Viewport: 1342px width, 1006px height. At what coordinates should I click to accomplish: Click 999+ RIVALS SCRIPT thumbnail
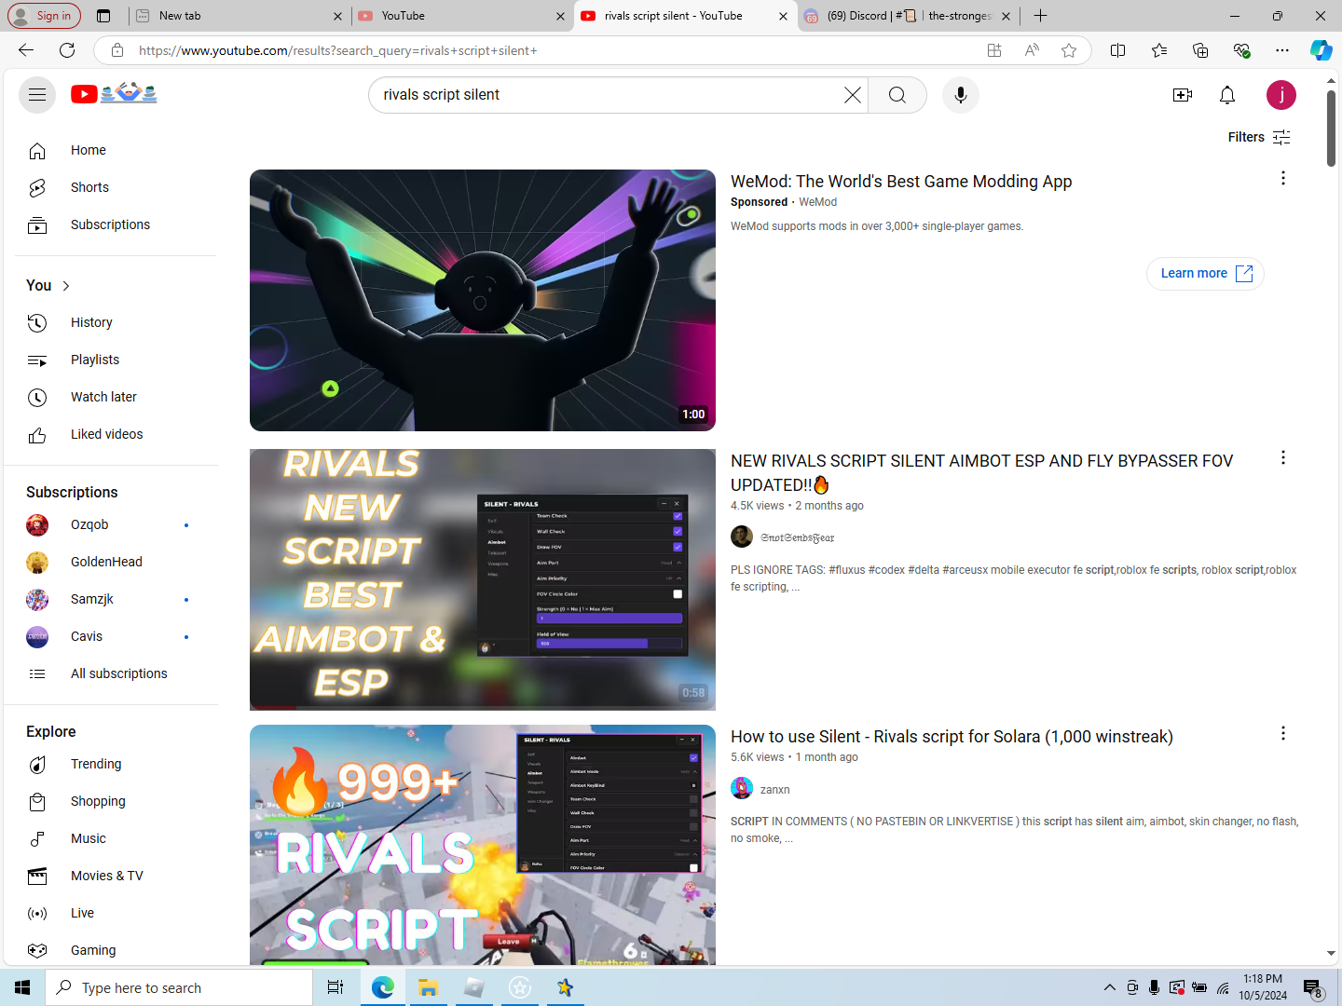(x=483, y=845)
